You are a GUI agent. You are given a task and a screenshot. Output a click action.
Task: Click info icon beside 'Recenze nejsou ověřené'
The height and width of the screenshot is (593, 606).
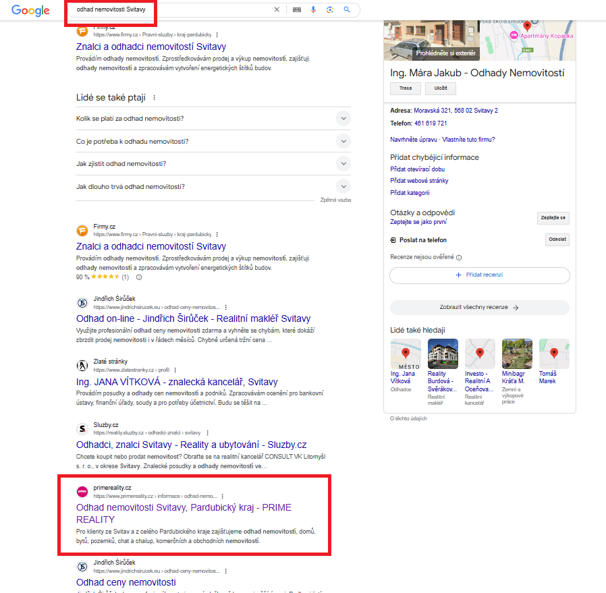point(459,258)
